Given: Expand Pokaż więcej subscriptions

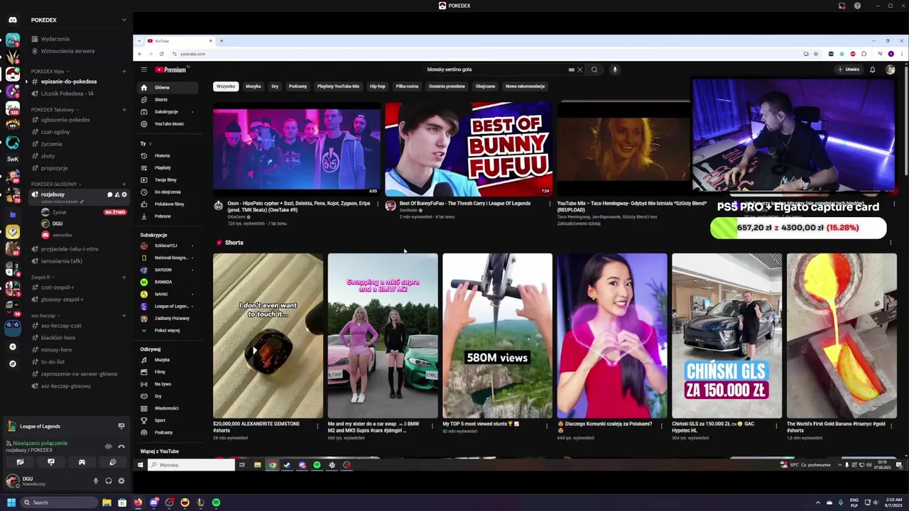Looking at the screenshot, I should (x=167, y=330).
